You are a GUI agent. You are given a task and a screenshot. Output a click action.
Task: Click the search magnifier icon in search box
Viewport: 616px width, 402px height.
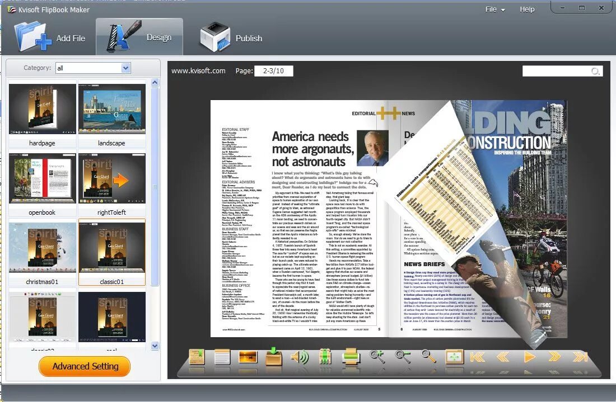[595, 71]
